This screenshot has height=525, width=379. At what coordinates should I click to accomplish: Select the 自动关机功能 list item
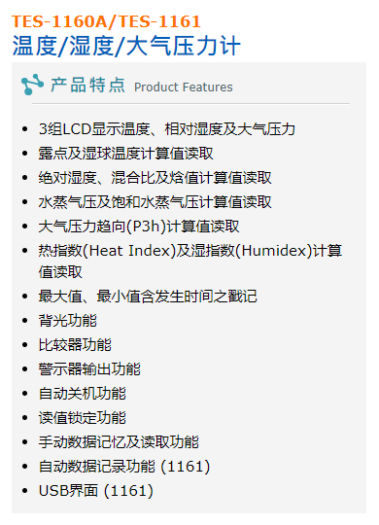coord(83,394)
